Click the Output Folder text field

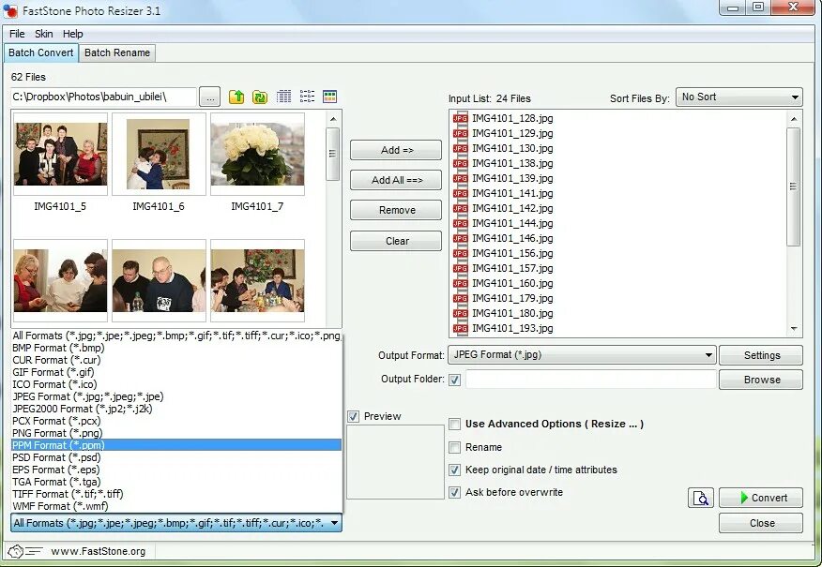point(591,380)
